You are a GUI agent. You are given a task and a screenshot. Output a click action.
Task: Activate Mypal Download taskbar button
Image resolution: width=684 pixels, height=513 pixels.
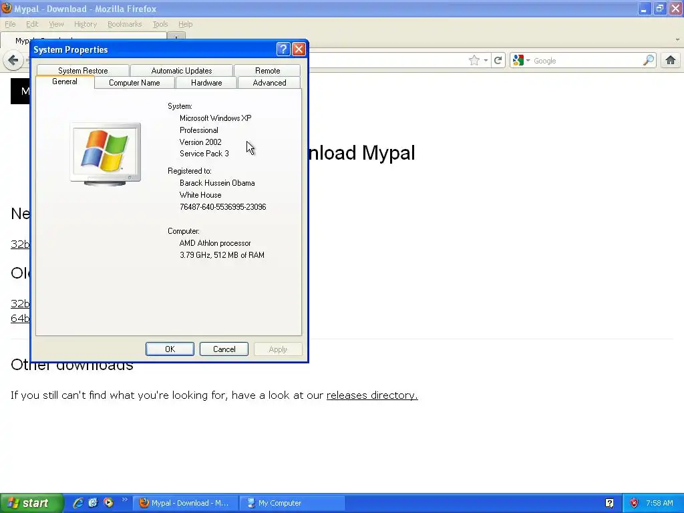click(x=186, y=503)
